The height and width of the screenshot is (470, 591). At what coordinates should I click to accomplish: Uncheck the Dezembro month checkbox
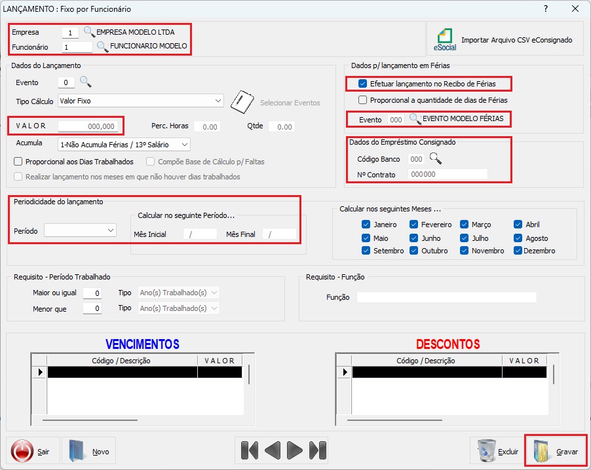519,251
